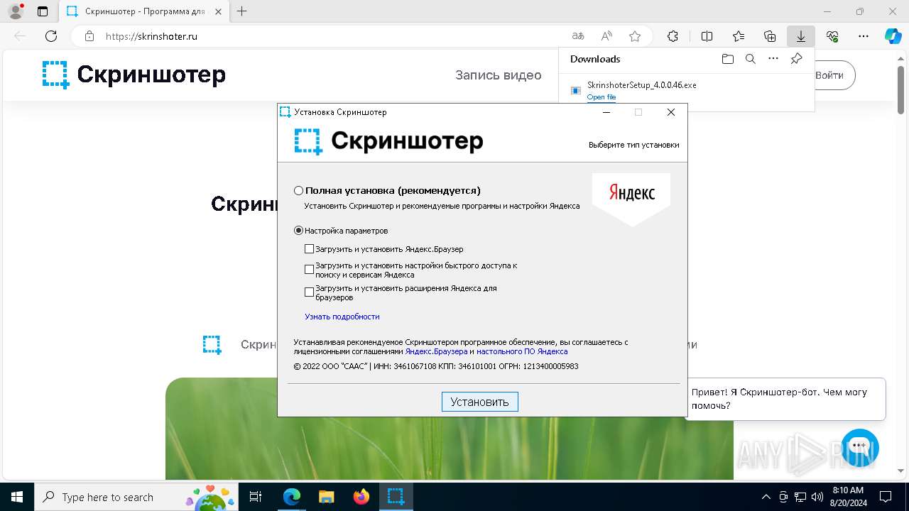Open File Explorer from taskbar

click(327, 497)
